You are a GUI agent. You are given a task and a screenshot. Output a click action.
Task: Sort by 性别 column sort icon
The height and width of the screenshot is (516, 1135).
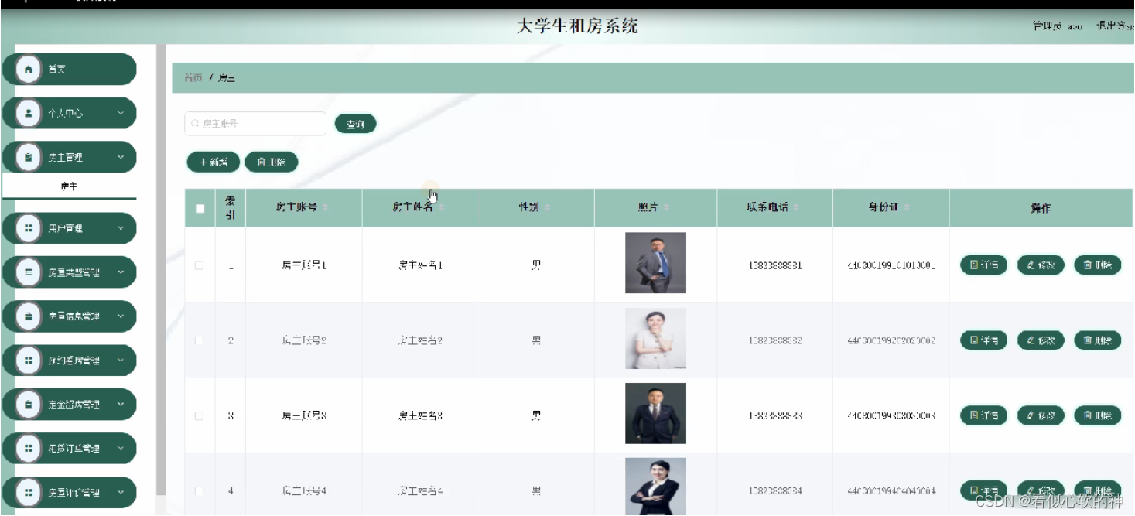pyautogui.click(x=547, y=207)
